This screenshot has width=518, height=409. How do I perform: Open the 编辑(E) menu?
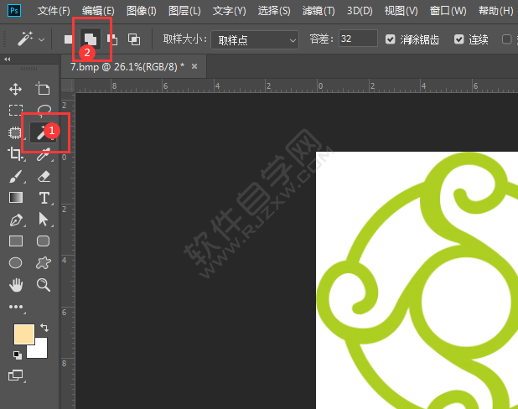point(98,11)
